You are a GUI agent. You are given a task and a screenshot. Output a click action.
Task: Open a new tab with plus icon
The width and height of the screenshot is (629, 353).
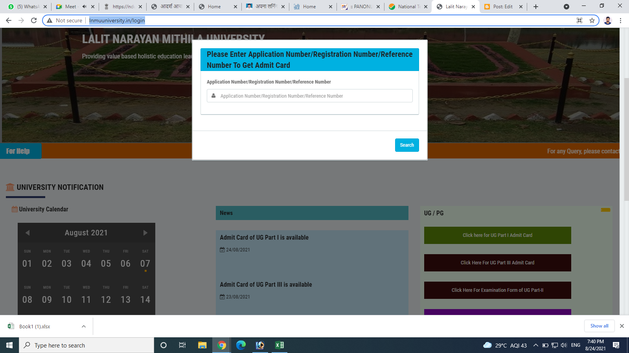tap(536, 7)
